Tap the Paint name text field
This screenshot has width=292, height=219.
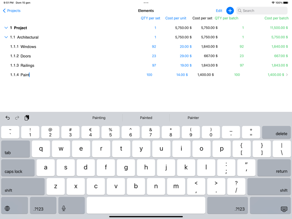[x=25, y=75]
